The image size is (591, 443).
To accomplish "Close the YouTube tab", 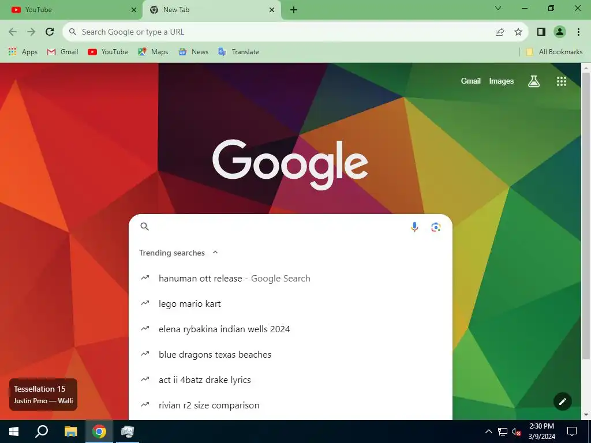I will 134,10.
